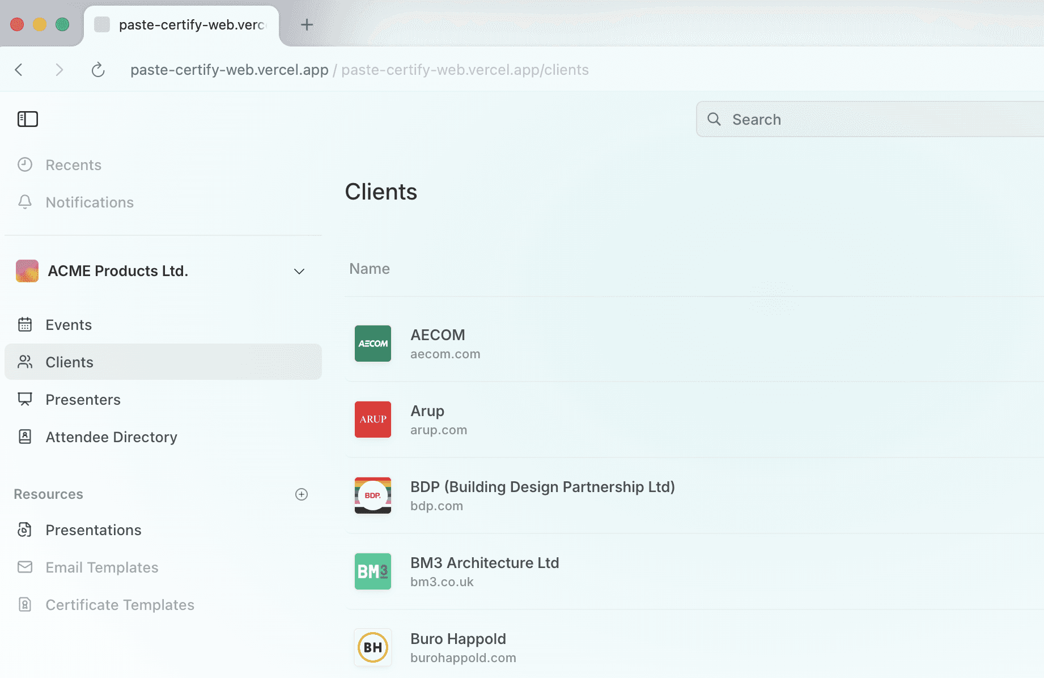Screen dimensions: 1044x678
Task: Click the search magnifier icon
Action: pos(714,119)
